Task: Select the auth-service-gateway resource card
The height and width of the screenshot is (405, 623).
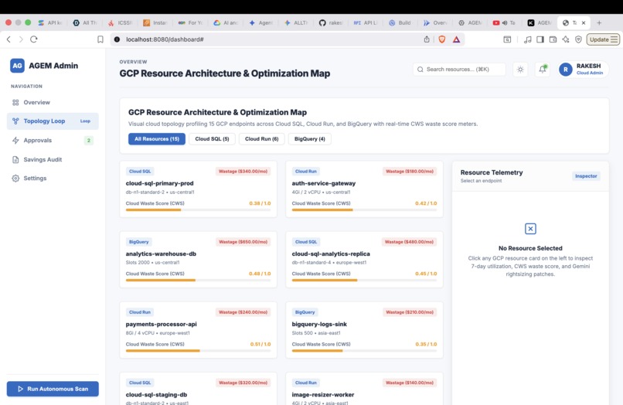Action: [364, 189]
